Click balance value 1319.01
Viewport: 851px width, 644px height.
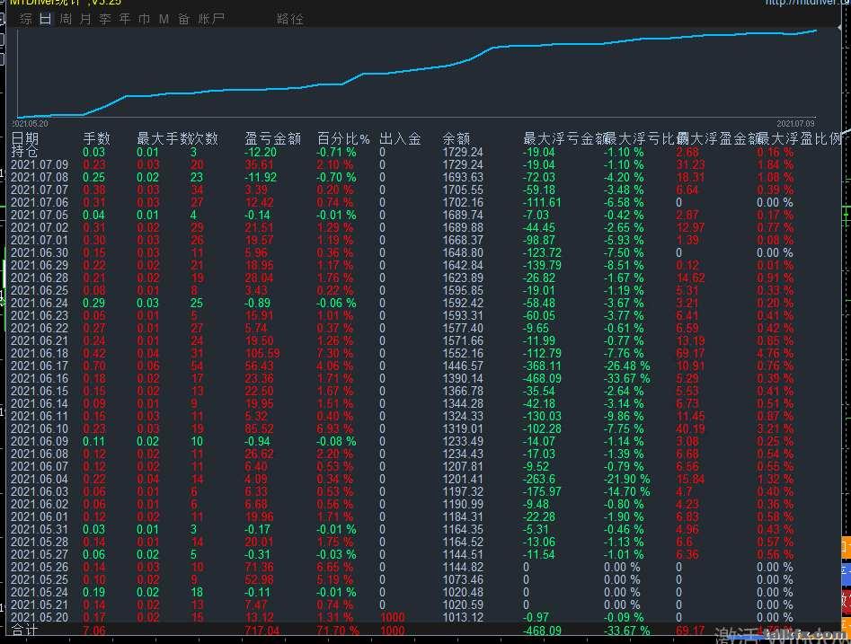(x=463, y=428)
